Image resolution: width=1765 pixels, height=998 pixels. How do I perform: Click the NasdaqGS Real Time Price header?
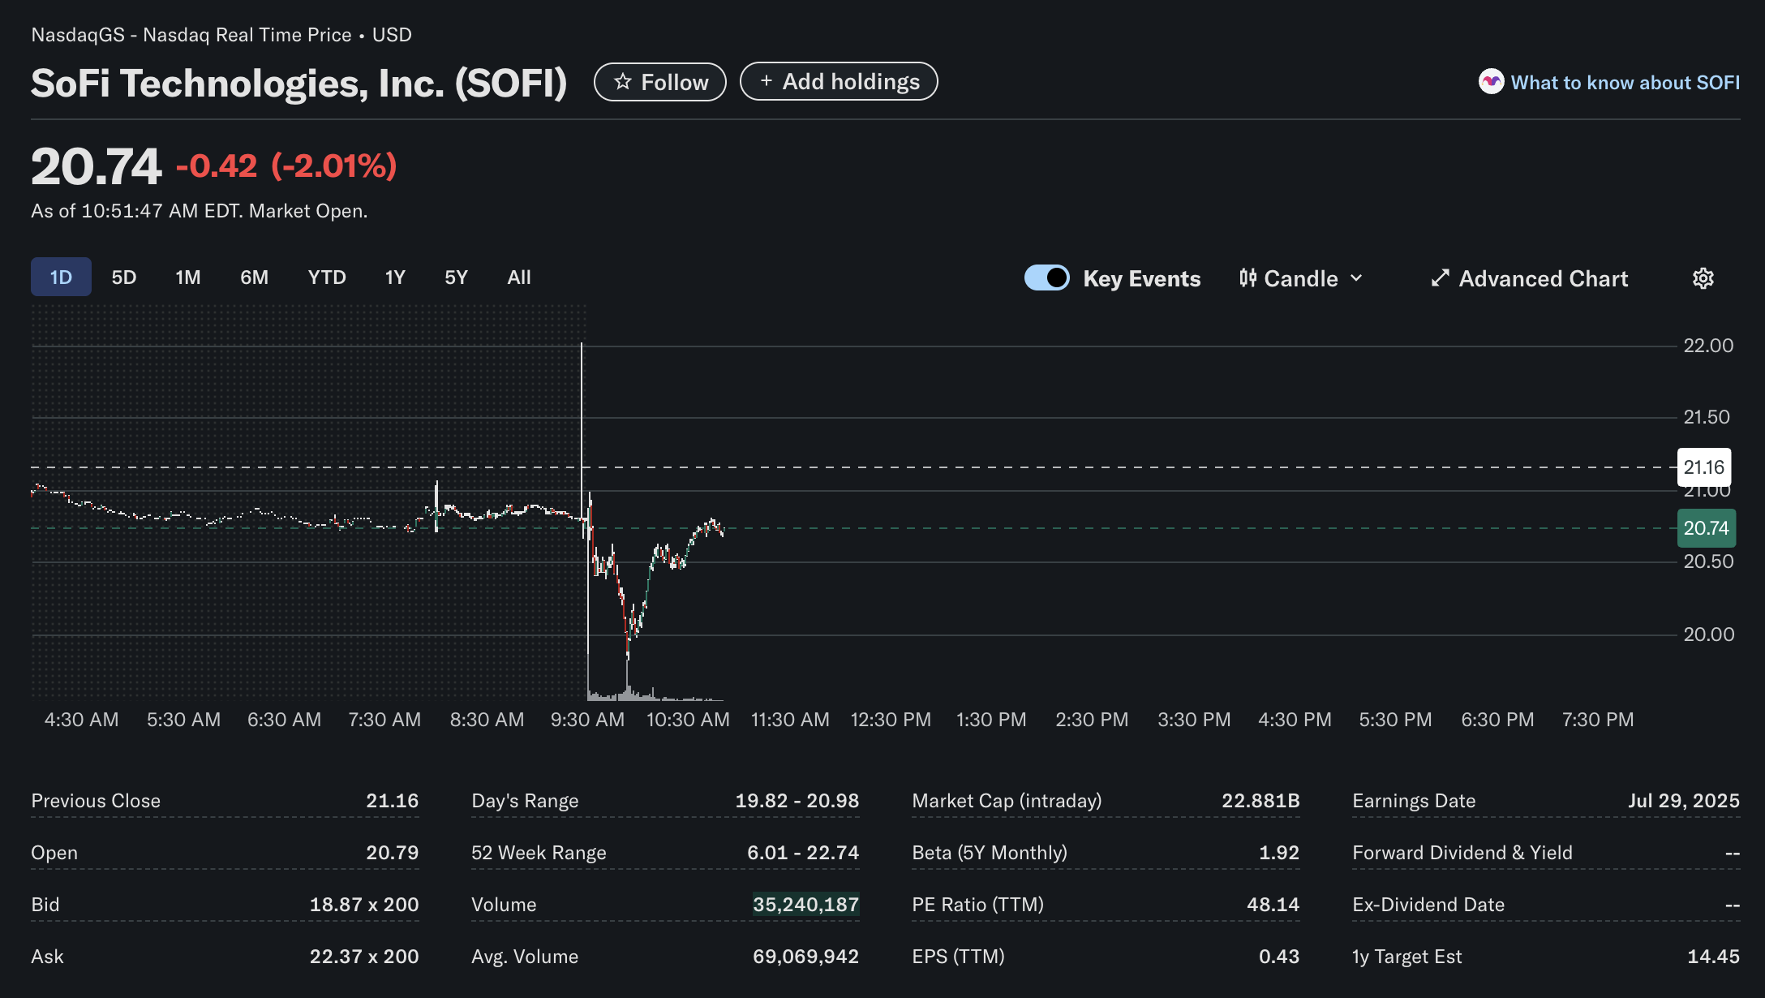click(x=221, y=35)
